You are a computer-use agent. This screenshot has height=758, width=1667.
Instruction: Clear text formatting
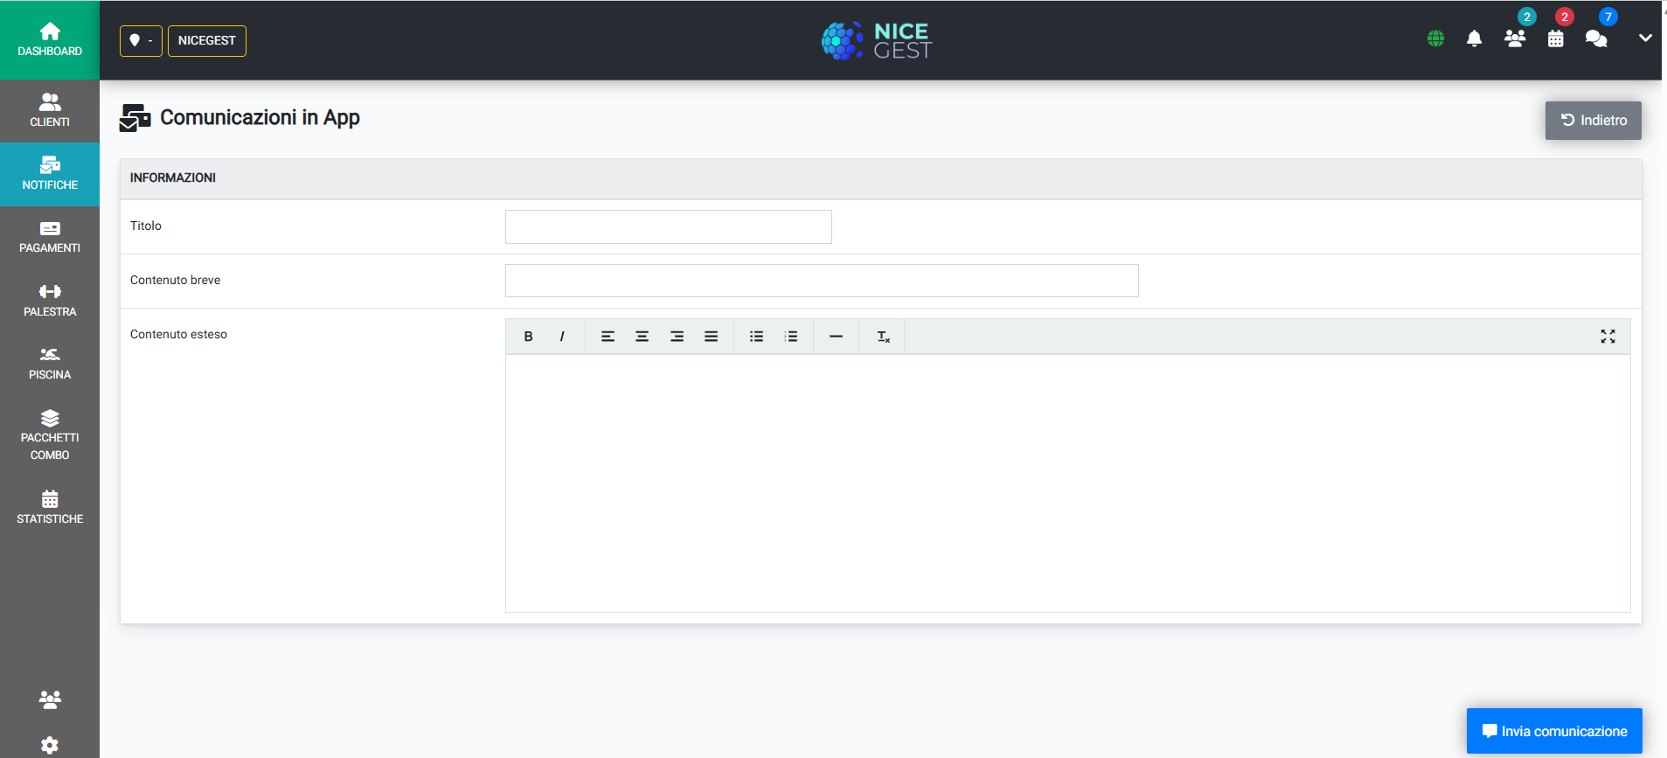tap(883, 337)
